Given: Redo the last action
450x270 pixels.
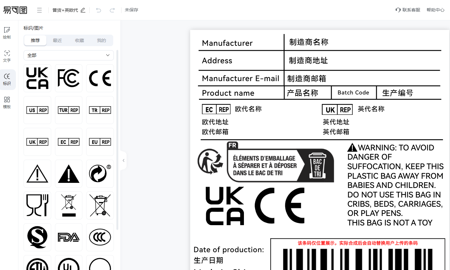Looking at the screenshot, I should point(112,10).
